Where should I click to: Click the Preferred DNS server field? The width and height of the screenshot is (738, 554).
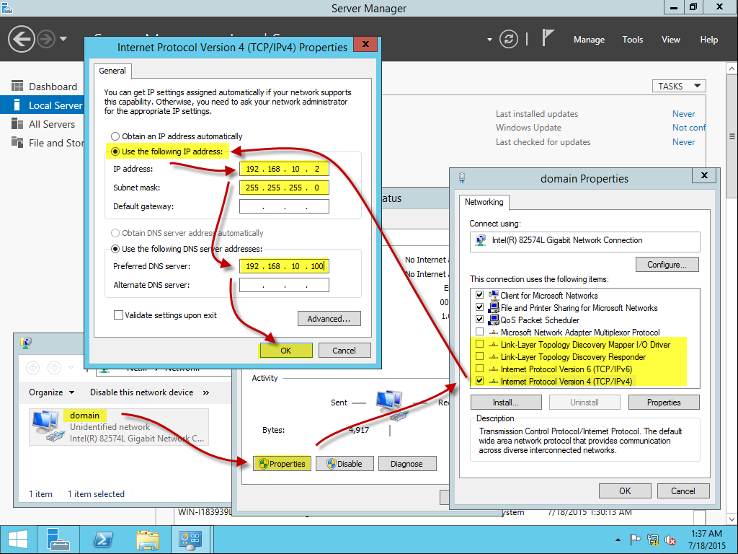point(284,266)
